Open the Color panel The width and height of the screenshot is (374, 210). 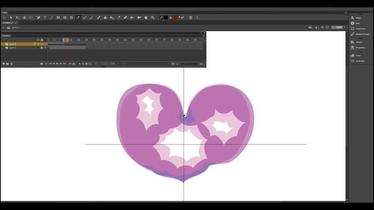coord(356,55)
